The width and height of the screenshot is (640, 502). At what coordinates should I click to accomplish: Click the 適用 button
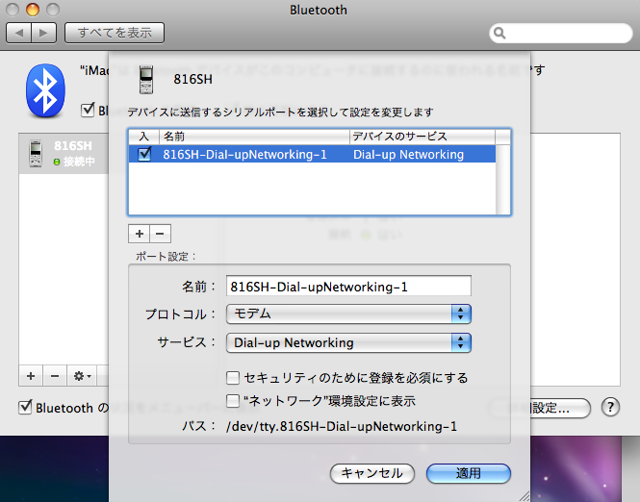coord(468,473)
